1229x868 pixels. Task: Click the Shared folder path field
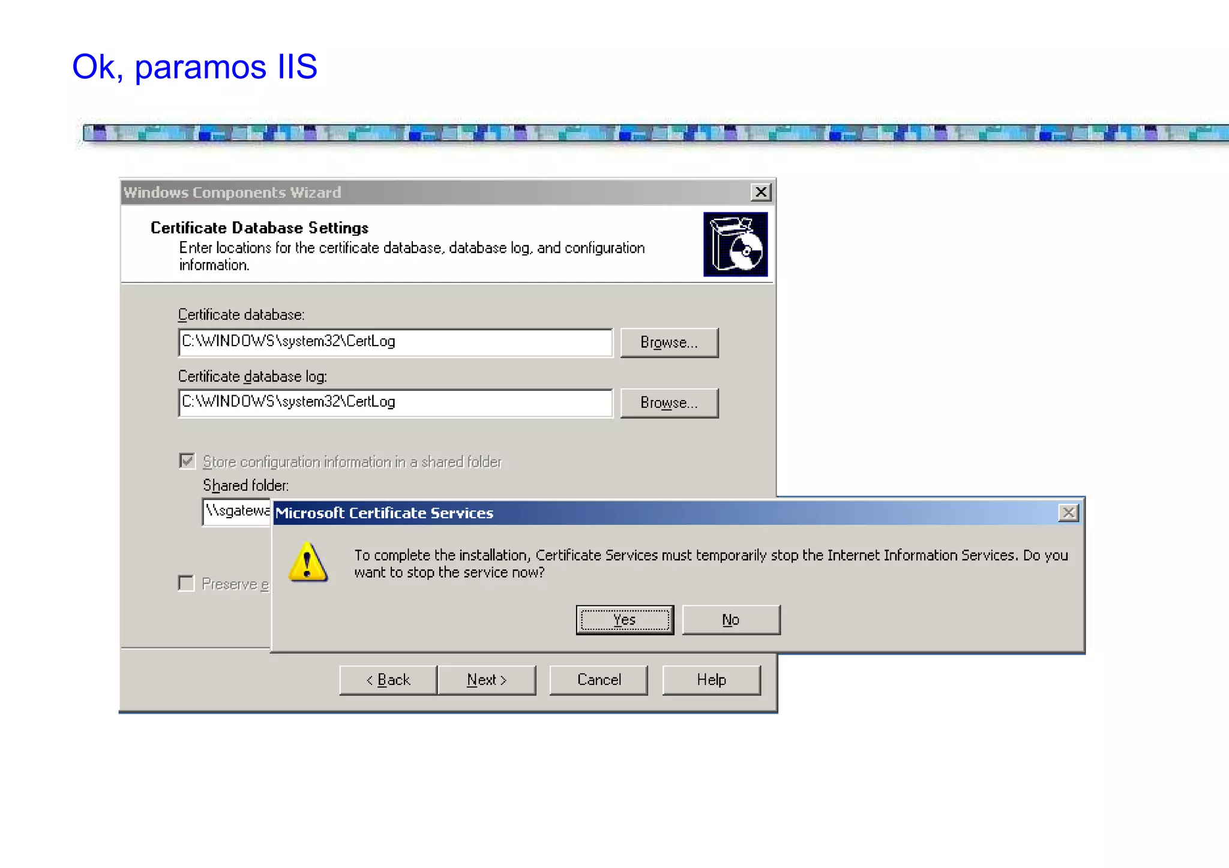coord(236,512)
